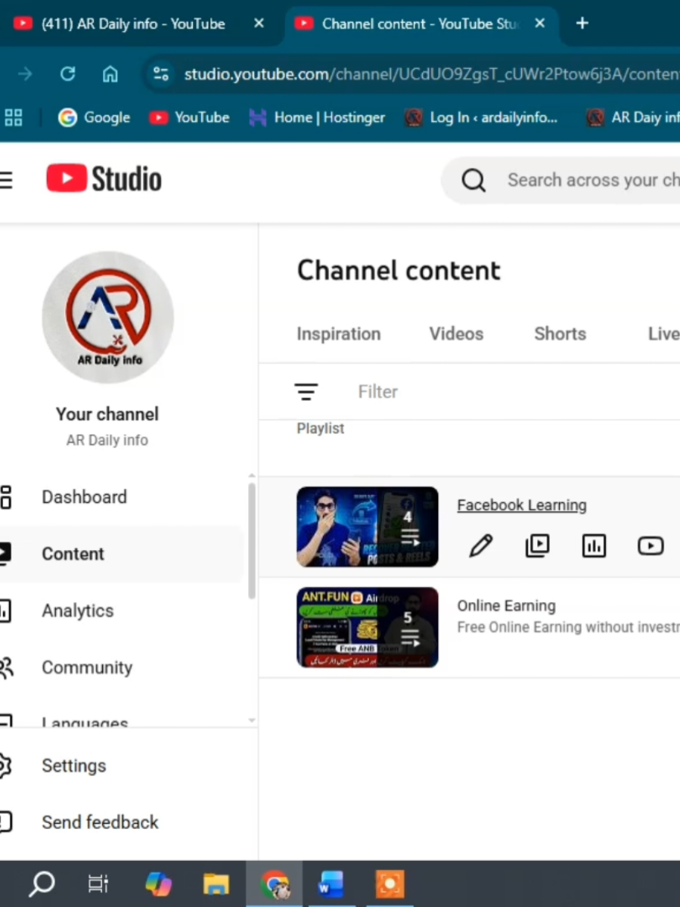680x907 pixels.
Task: Open the YouTube Studio logo home
Action: [104, 179]
